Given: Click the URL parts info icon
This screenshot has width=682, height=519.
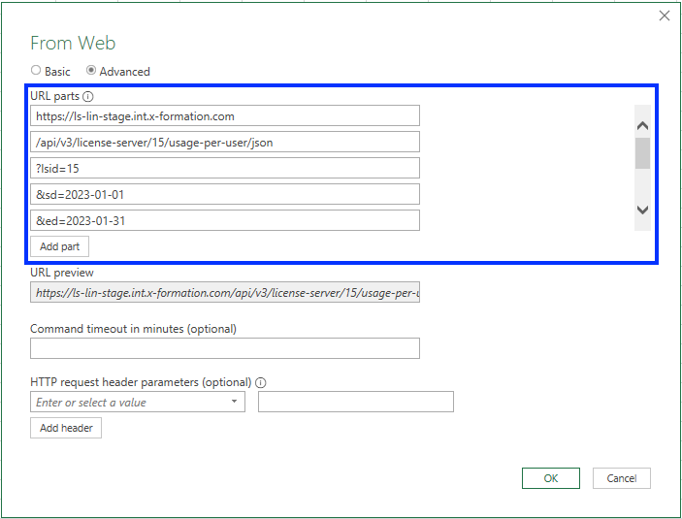Looking at the screenshot, I should tap(88, 97).
